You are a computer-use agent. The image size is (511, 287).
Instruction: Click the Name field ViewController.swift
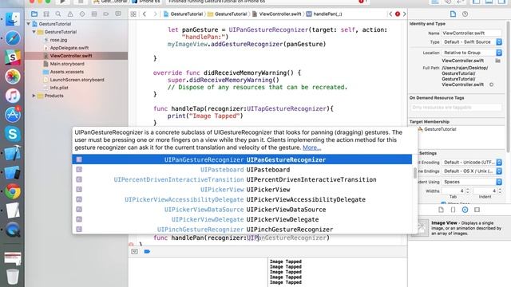pos(471,33)
